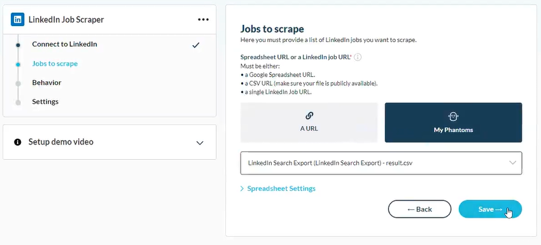Click the phantom ghost icon
Screen dimensions: 541x245
click(453, 116)
